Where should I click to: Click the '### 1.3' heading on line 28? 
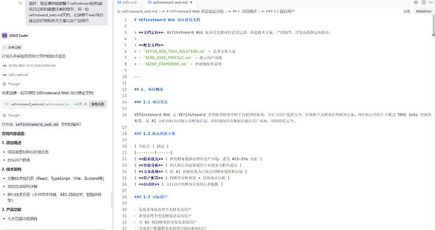(x=151, y=197)
